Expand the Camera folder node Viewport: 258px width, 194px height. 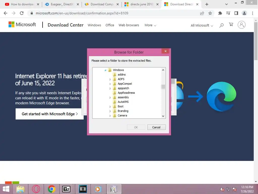(x=110, y=116)
